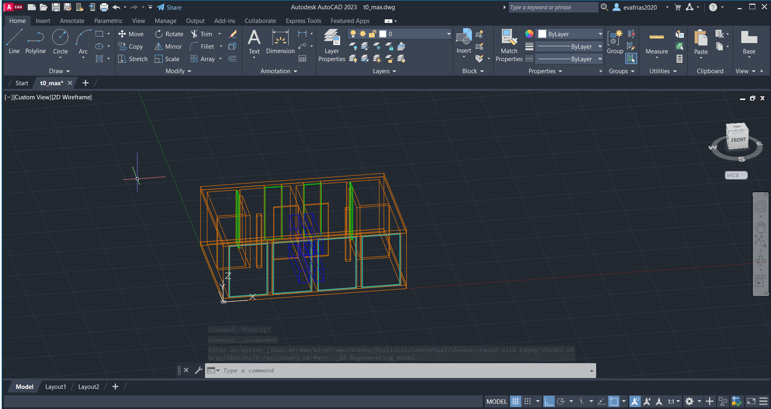
Task: Open the layer name dropdown list
Action: (449, 34)
